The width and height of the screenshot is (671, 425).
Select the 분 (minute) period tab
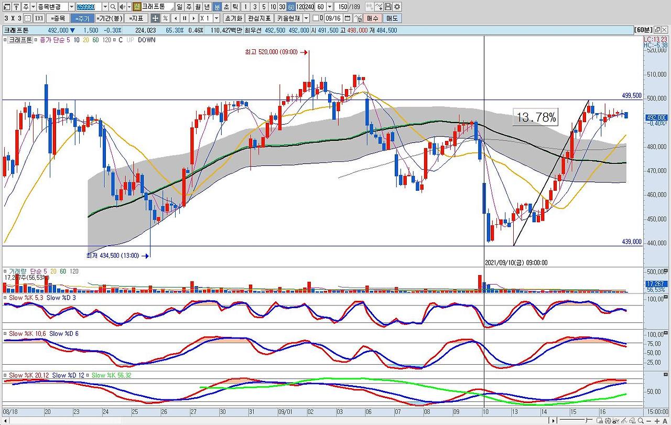(x=217, y=7)
